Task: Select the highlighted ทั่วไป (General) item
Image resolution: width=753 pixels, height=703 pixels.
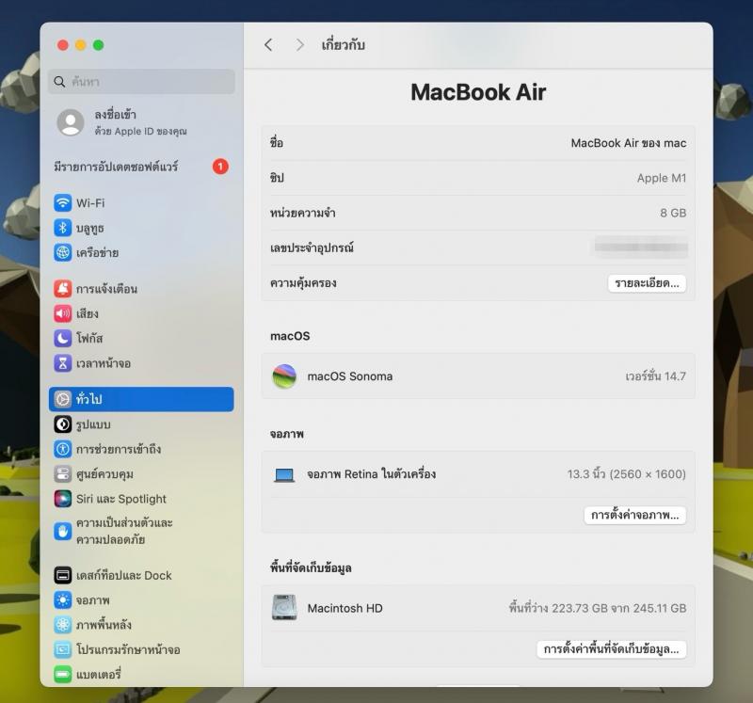Action: (141, 399)
